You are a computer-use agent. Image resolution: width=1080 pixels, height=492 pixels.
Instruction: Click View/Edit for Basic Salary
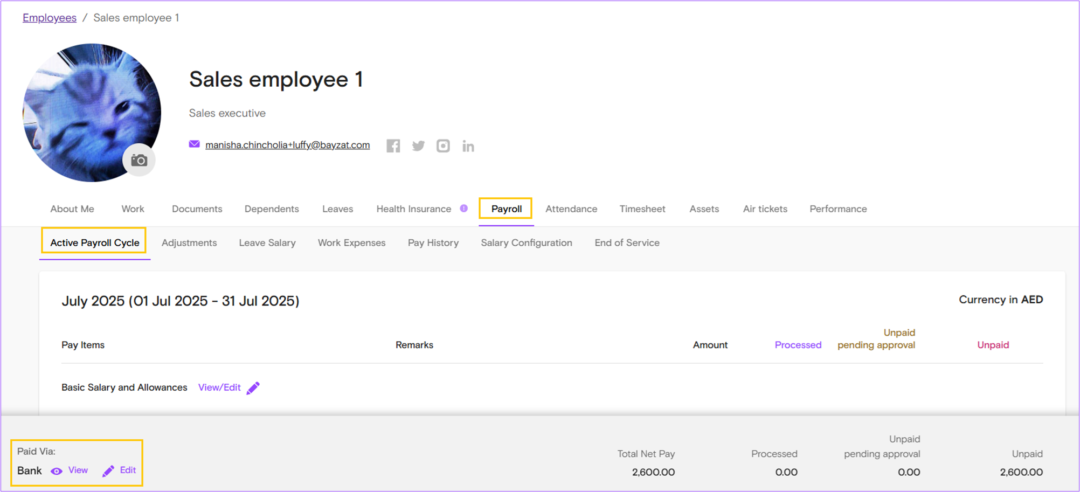tap(219, 387)
